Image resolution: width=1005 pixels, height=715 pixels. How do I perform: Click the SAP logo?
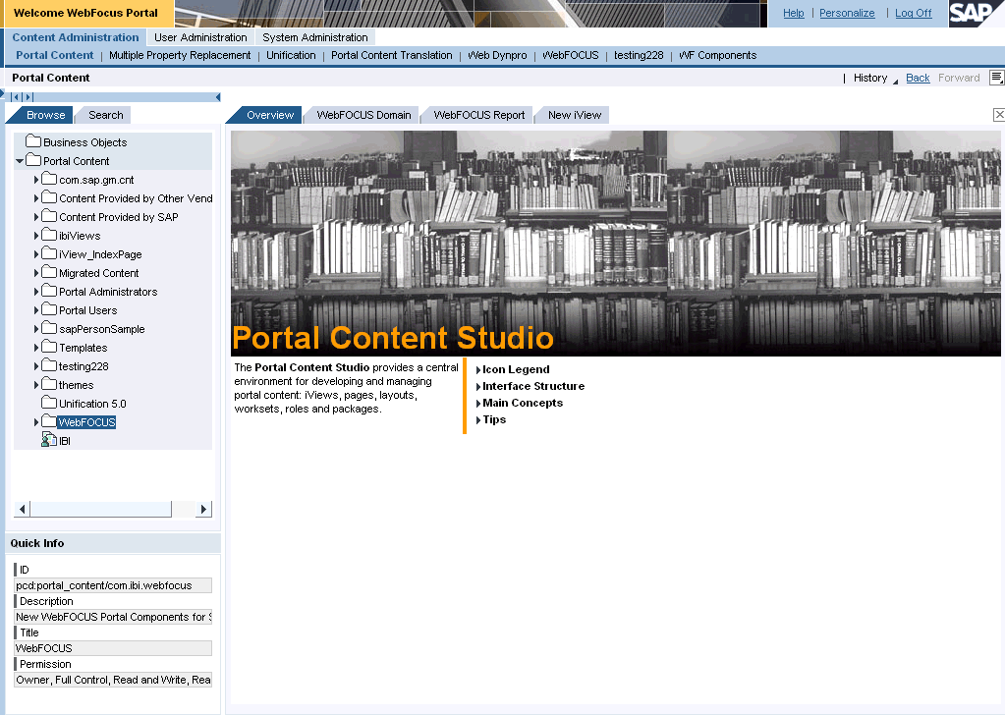pos(976,13)
